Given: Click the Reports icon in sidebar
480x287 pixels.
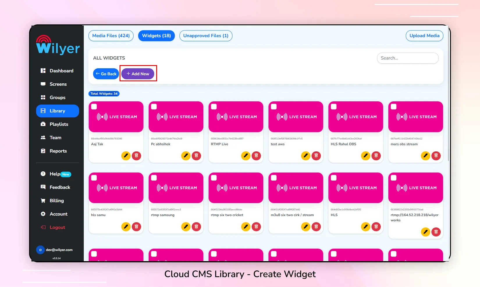Looking at the screenshot, I should click(x=43, y=151).
